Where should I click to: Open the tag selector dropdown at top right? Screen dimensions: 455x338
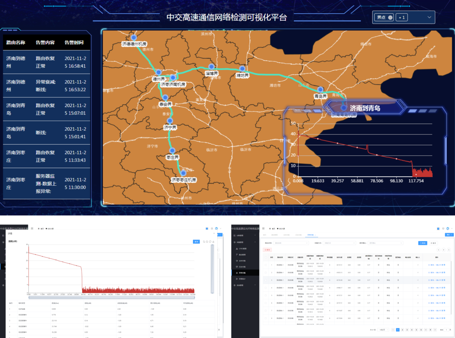click(404, 17)
